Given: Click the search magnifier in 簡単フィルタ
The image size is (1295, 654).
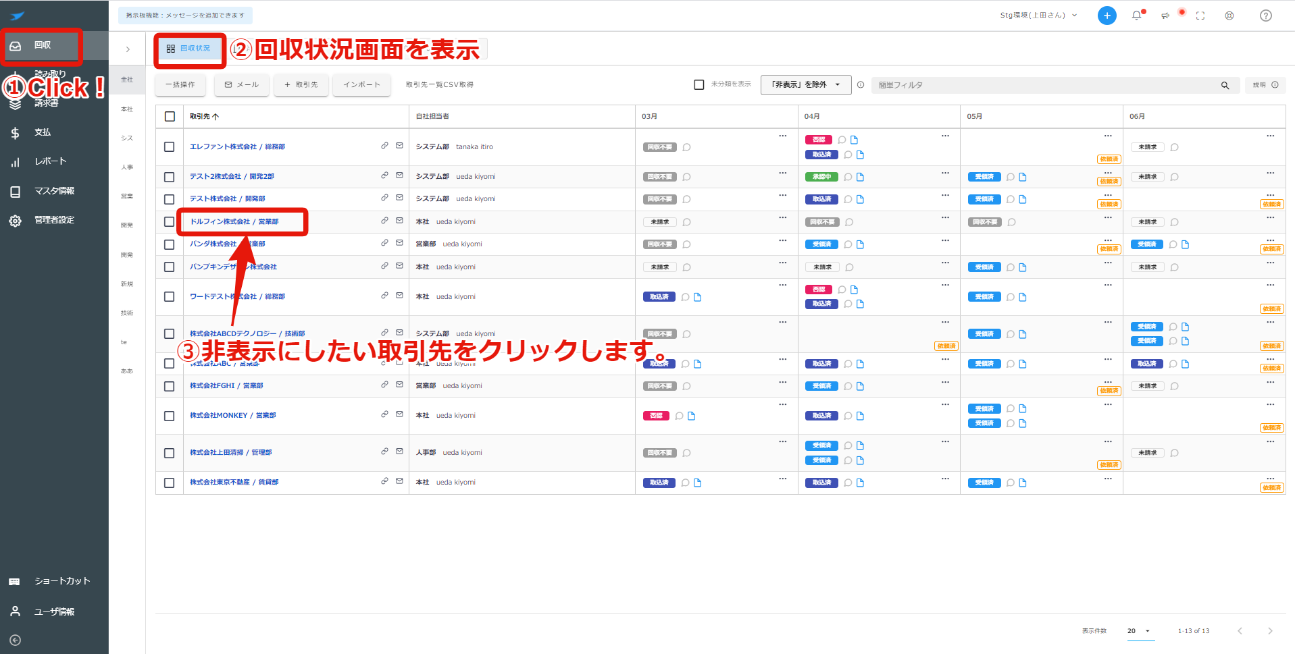Looking at the screenshot, I should [1225, 86].
